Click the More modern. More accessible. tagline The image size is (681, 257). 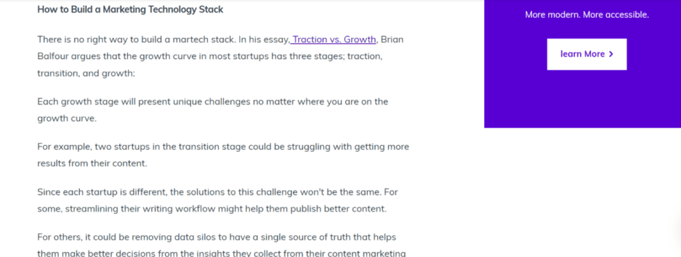[x=587, y=15]
